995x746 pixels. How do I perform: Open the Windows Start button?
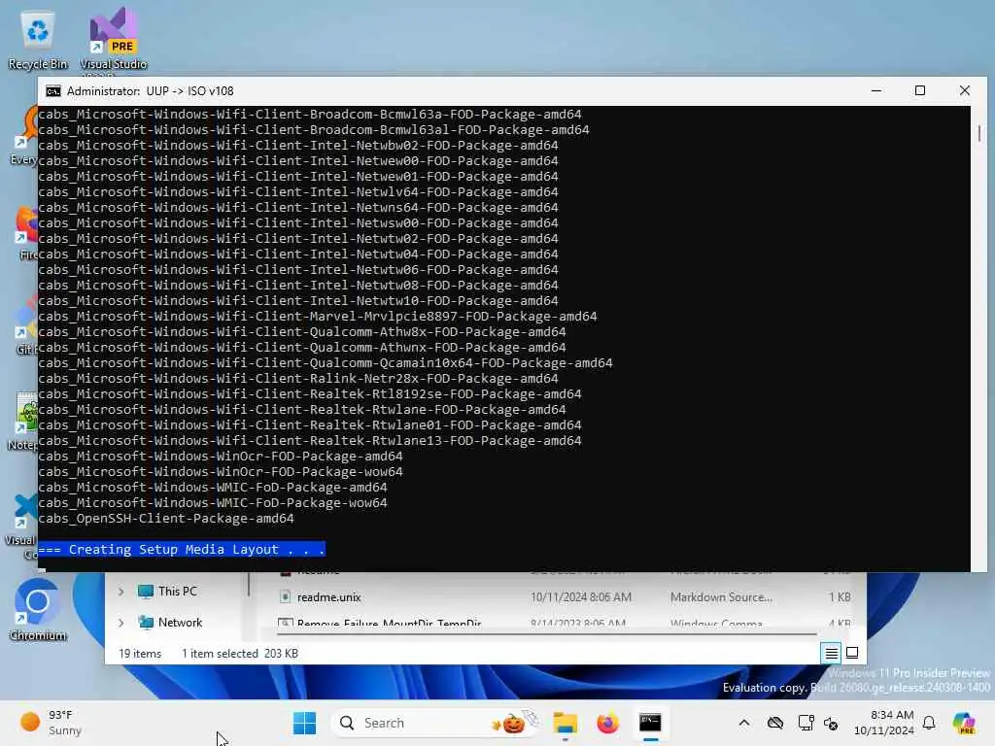[304, 723]
